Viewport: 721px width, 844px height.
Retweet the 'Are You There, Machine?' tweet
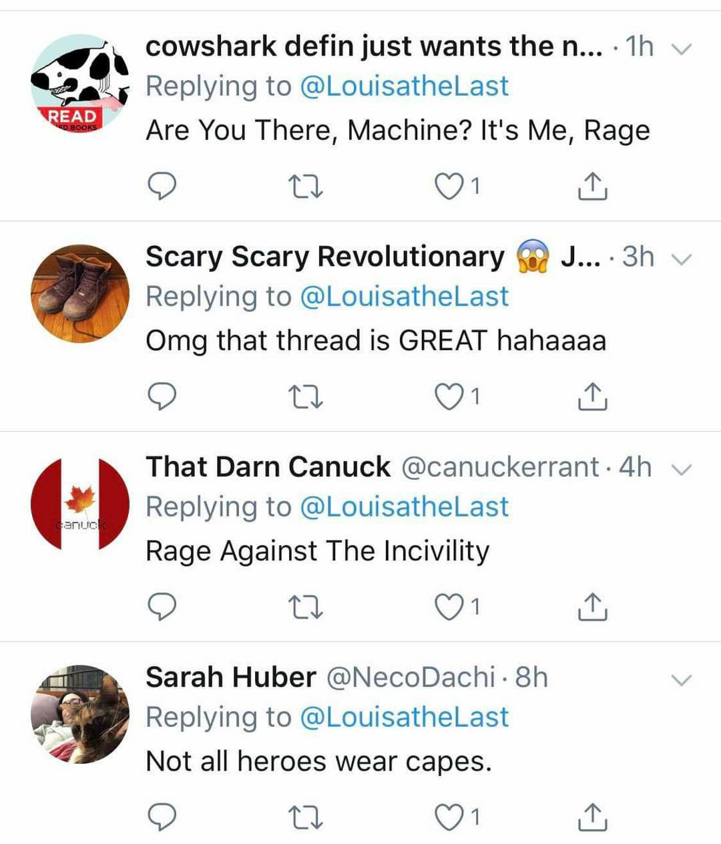click(308, 186)
